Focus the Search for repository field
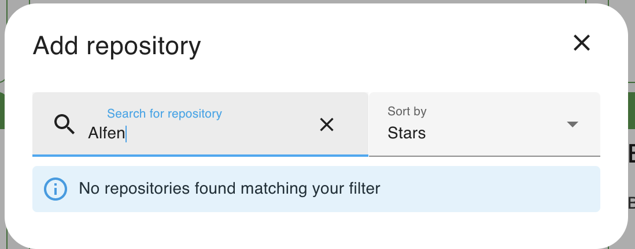This screenshot has width=635, height=249. pyautogui.click(x=200, y=124)
